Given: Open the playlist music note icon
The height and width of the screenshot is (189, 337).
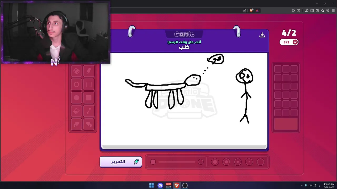Looking at the screenshot, I should coord(307,10).
